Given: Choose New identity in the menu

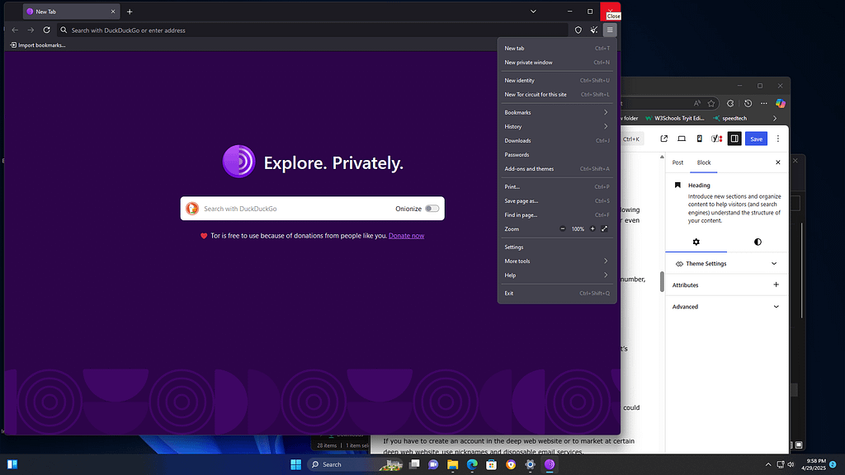Looking at the screenshot, I should click(557, 80).
